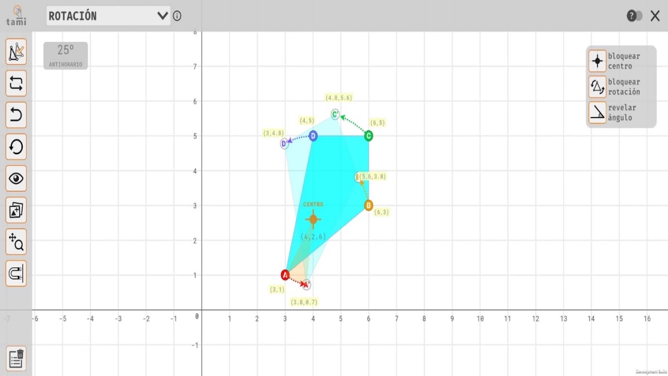668x376 pixels.
Task: Close the activity with the X
Action: tap(655, 16)
